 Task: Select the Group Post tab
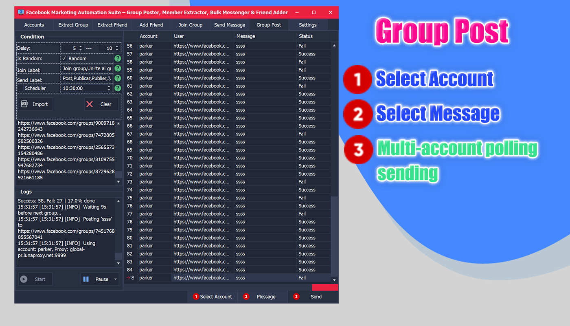[269, 25]
